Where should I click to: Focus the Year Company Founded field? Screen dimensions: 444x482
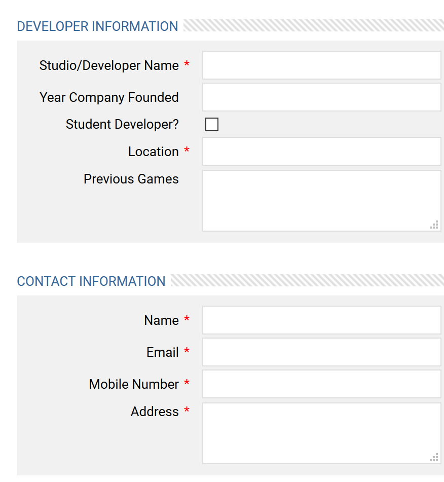pos(322,97)
